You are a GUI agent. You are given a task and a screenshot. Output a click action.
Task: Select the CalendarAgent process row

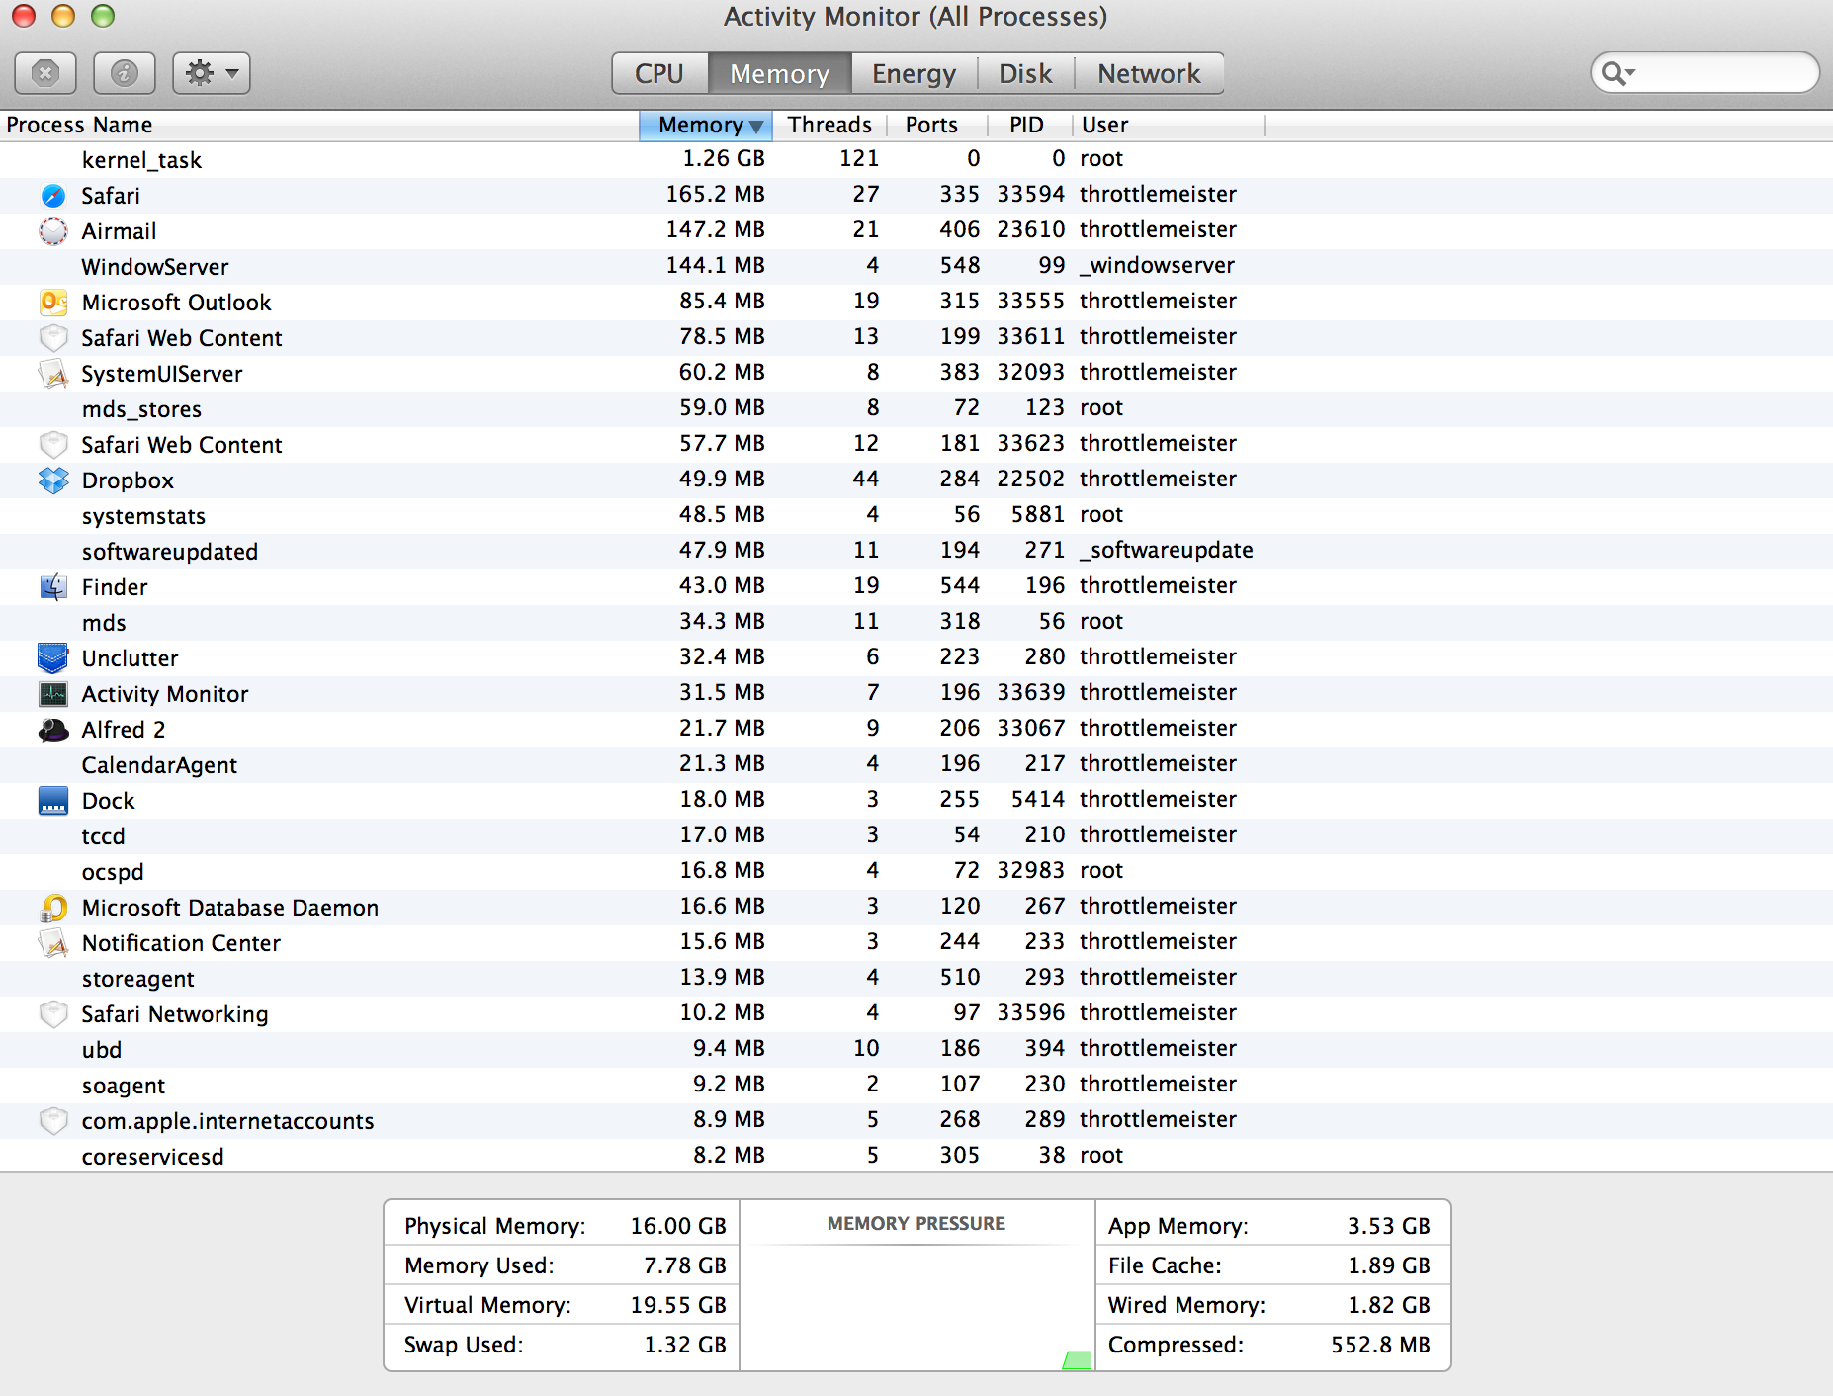coord(916,765)
